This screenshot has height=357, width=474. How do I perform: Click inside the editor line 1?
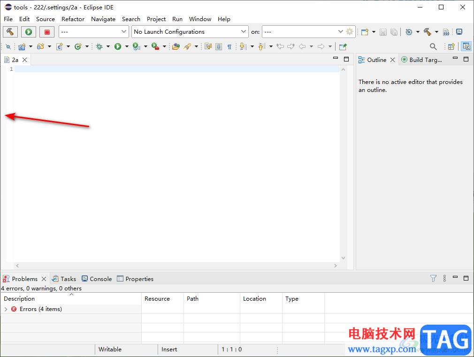177,69
